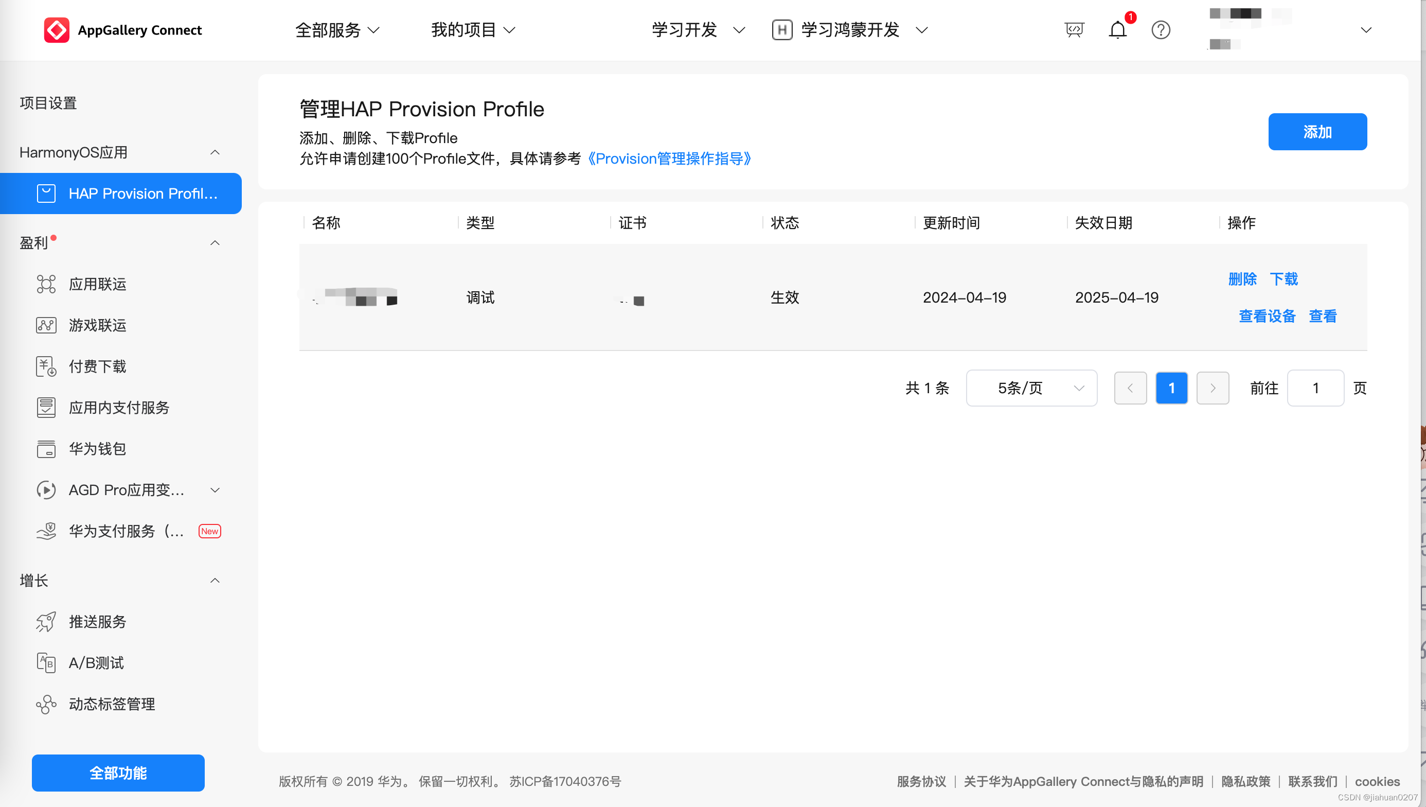This screenshot has height=807, width=1426.
Task: Expand the AGD Pro应用变... submenu
Action: (x=215, y=490)
